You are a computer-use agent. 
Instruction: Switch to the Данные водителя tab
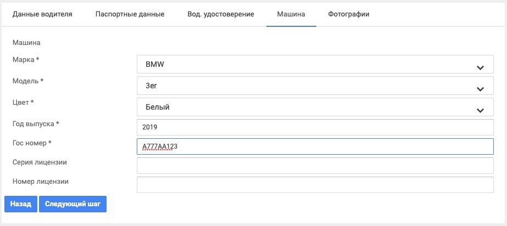(42, 14)
